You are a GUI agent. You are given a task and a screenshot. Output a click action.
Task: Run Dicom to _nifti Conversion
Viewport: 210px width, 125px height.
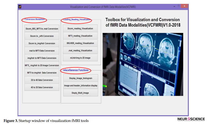tap(42, 36)
